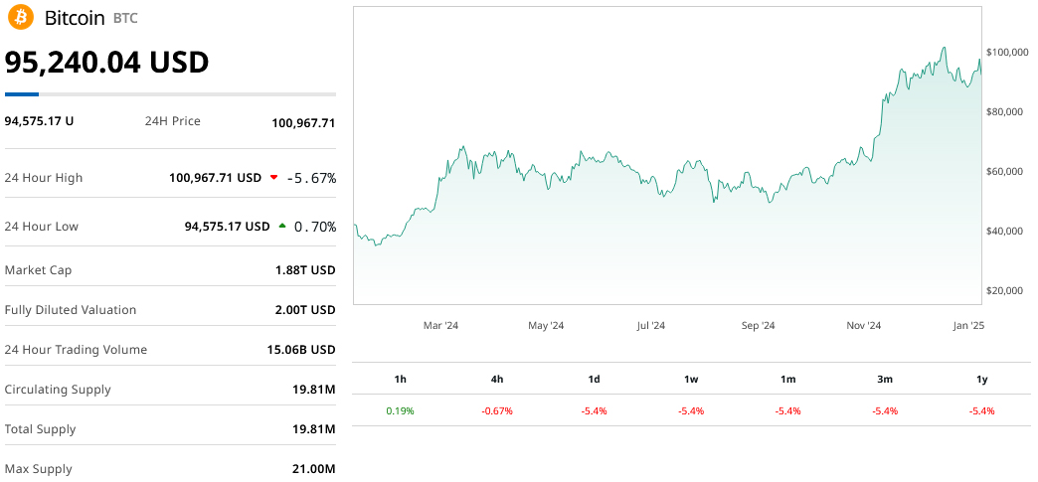Switch chart to the 1w timeframe
1038x482 pixels.
pyautogui.click(x=691, y=379)
